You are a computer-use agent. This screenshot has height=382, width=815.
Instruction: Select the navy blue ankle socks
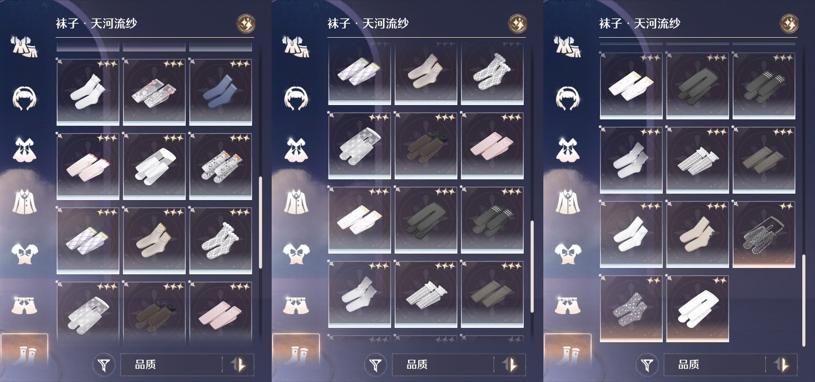220,92
